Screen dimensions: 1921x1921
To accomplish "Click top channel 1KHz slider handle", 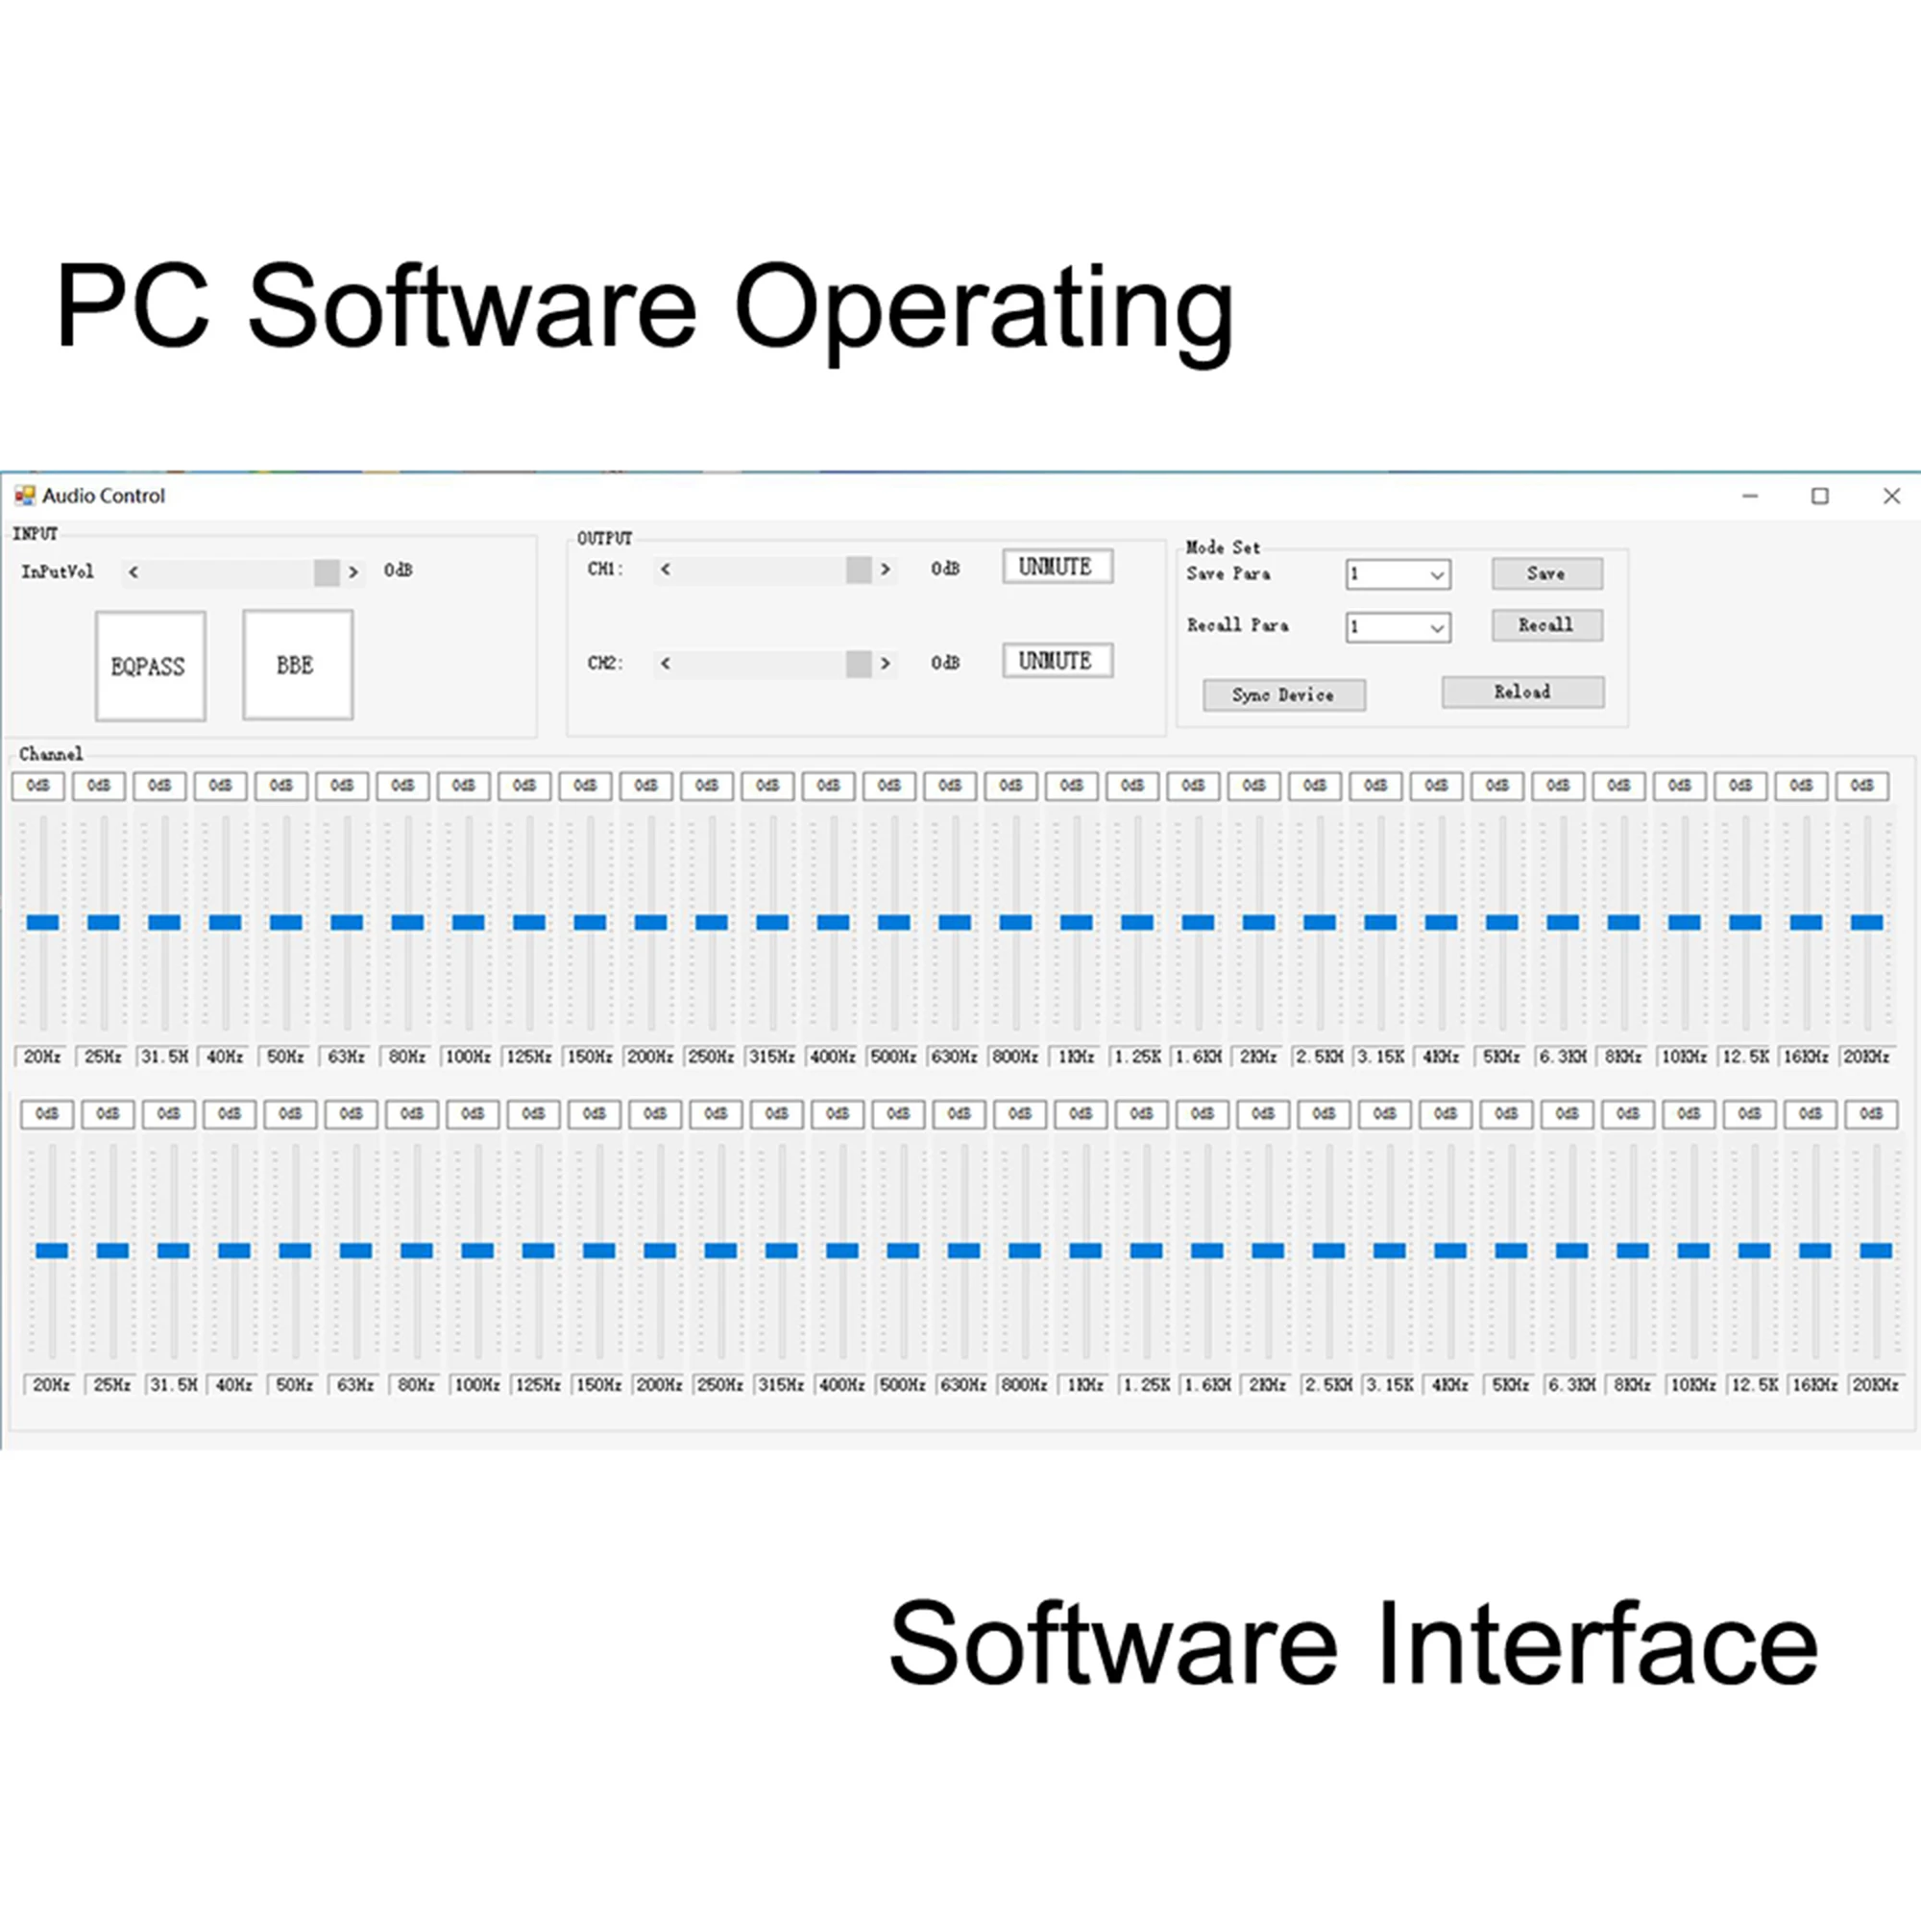I will (x=1076, y=922).
